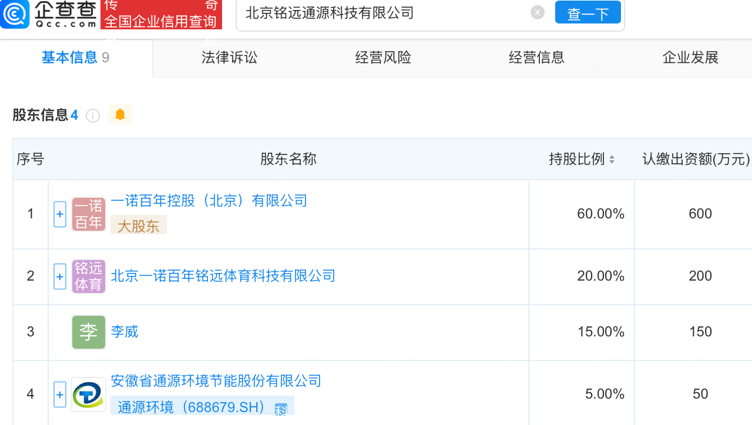Click the 认缴出资额(万元) column header
Image resolution: width=752 pixels, height=425 pixels.
pyautogui.click(x=696, y=159)
